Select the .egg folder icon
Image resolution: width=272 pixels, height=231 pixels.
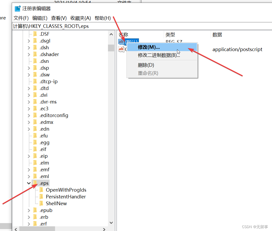coord(35,142)
